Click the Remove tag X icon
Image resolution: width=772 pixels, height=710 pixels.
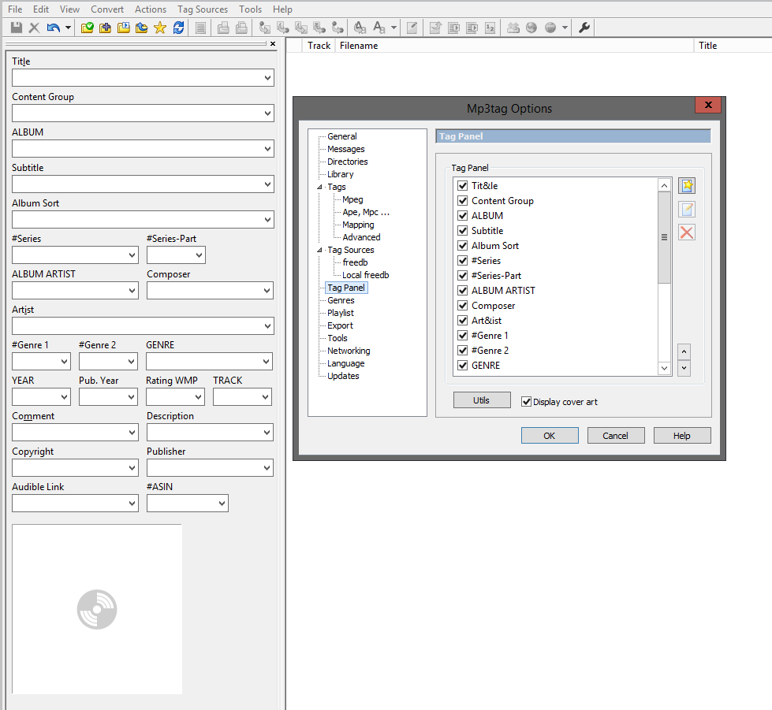pyautogui.click(x=34, y=28)
